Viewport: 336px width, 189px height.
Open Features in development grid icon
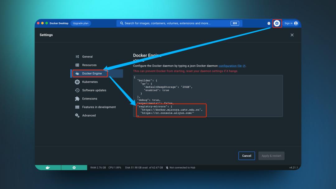pos(77,107)
